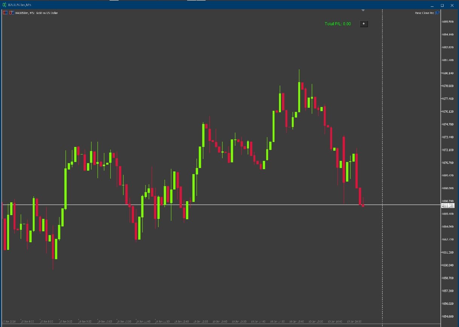Click the 4681.480 price scale label
This screenshot has width=459, height=327.
coord(448,60)
